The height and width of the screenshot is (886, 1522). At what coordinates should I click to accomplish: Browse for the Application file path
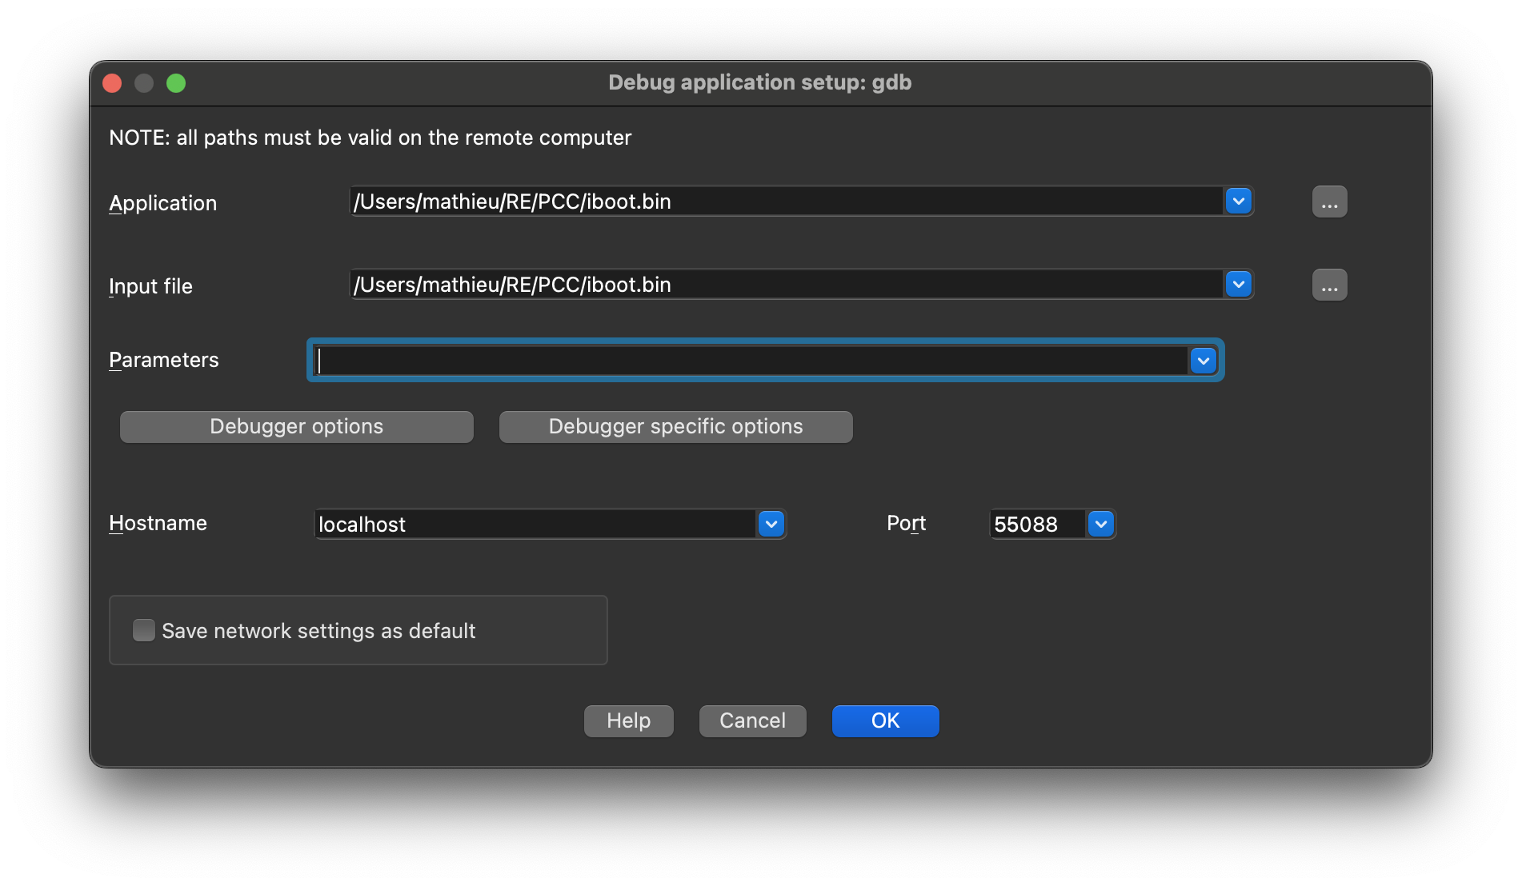click(x=1328, y=202)
